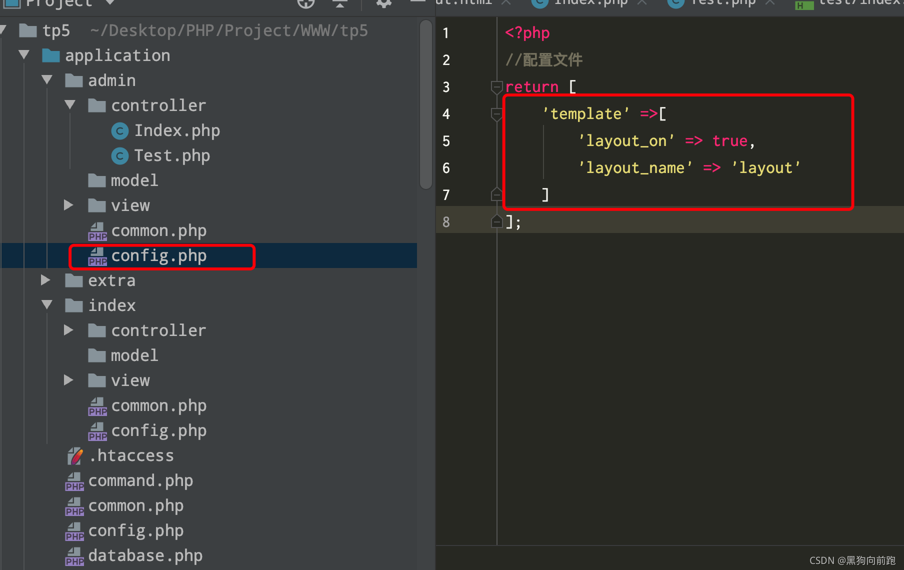
Task: Click PHP icon of admin common.php
Action: 97,231
